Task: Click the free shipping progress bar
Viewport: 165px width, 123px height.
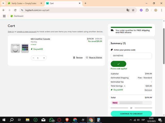Action: [x=131, y=27]
